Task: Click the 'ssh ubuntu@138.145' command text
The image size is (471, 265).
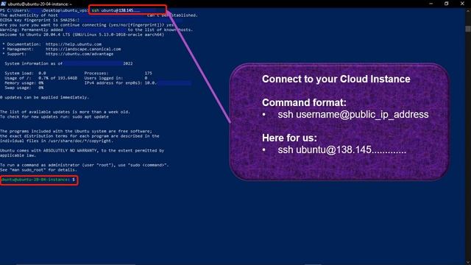Action: coord(116,10)
